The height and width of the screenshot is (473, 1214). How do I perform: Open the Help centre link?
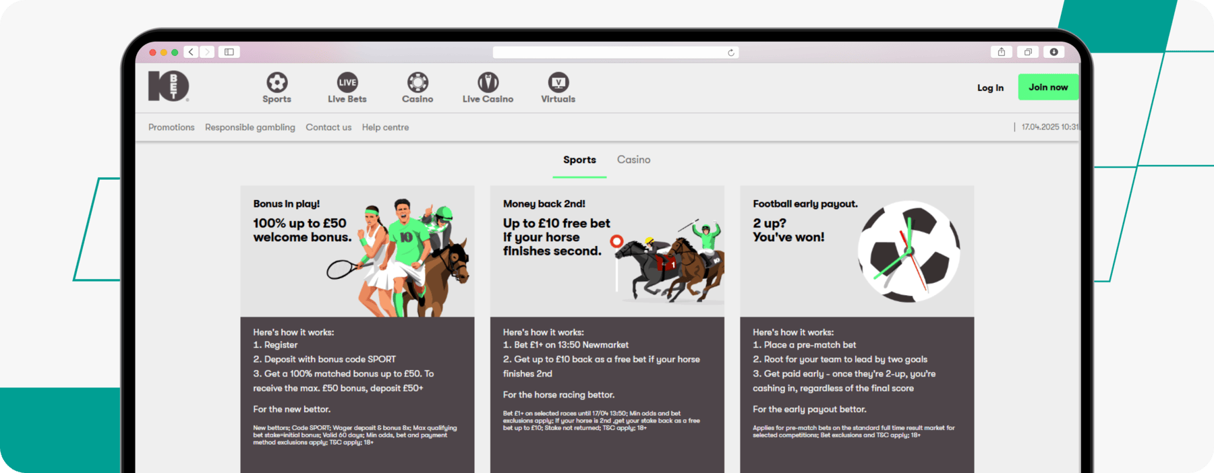[x=385, y=127]
